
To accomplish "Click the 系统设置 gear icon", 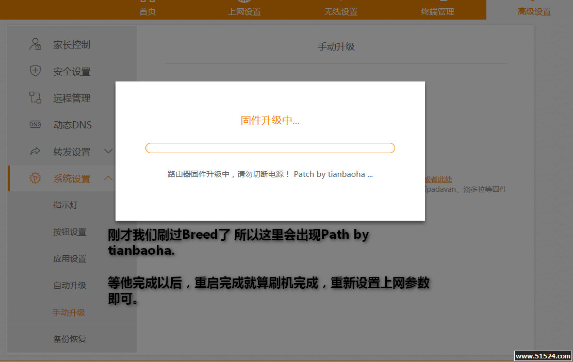I will [35, 178].
